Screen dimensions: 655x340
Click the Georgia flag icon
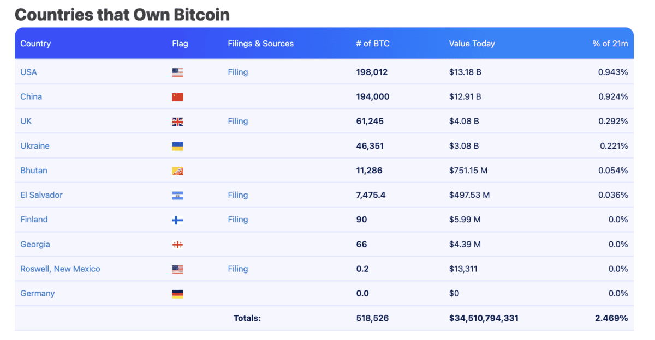point(177,244)
